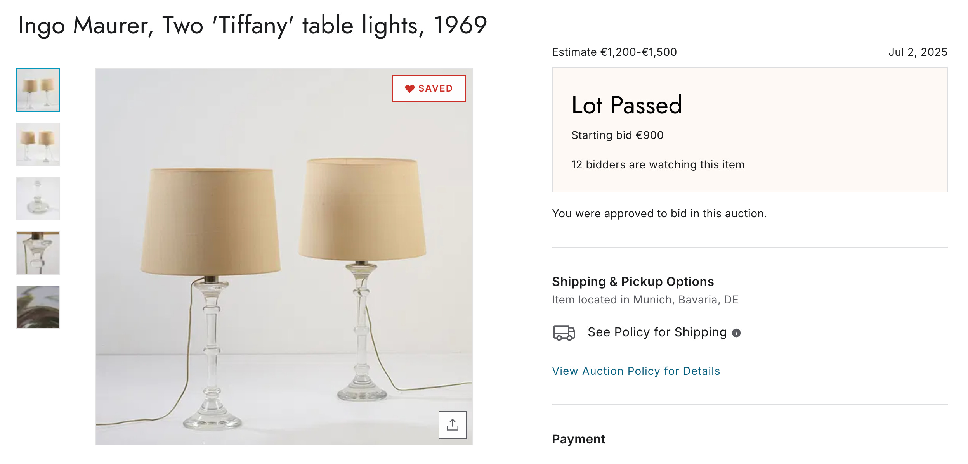Unsave the lot with the SAVED heart button

pyautogui.click(x=428, y=88)
